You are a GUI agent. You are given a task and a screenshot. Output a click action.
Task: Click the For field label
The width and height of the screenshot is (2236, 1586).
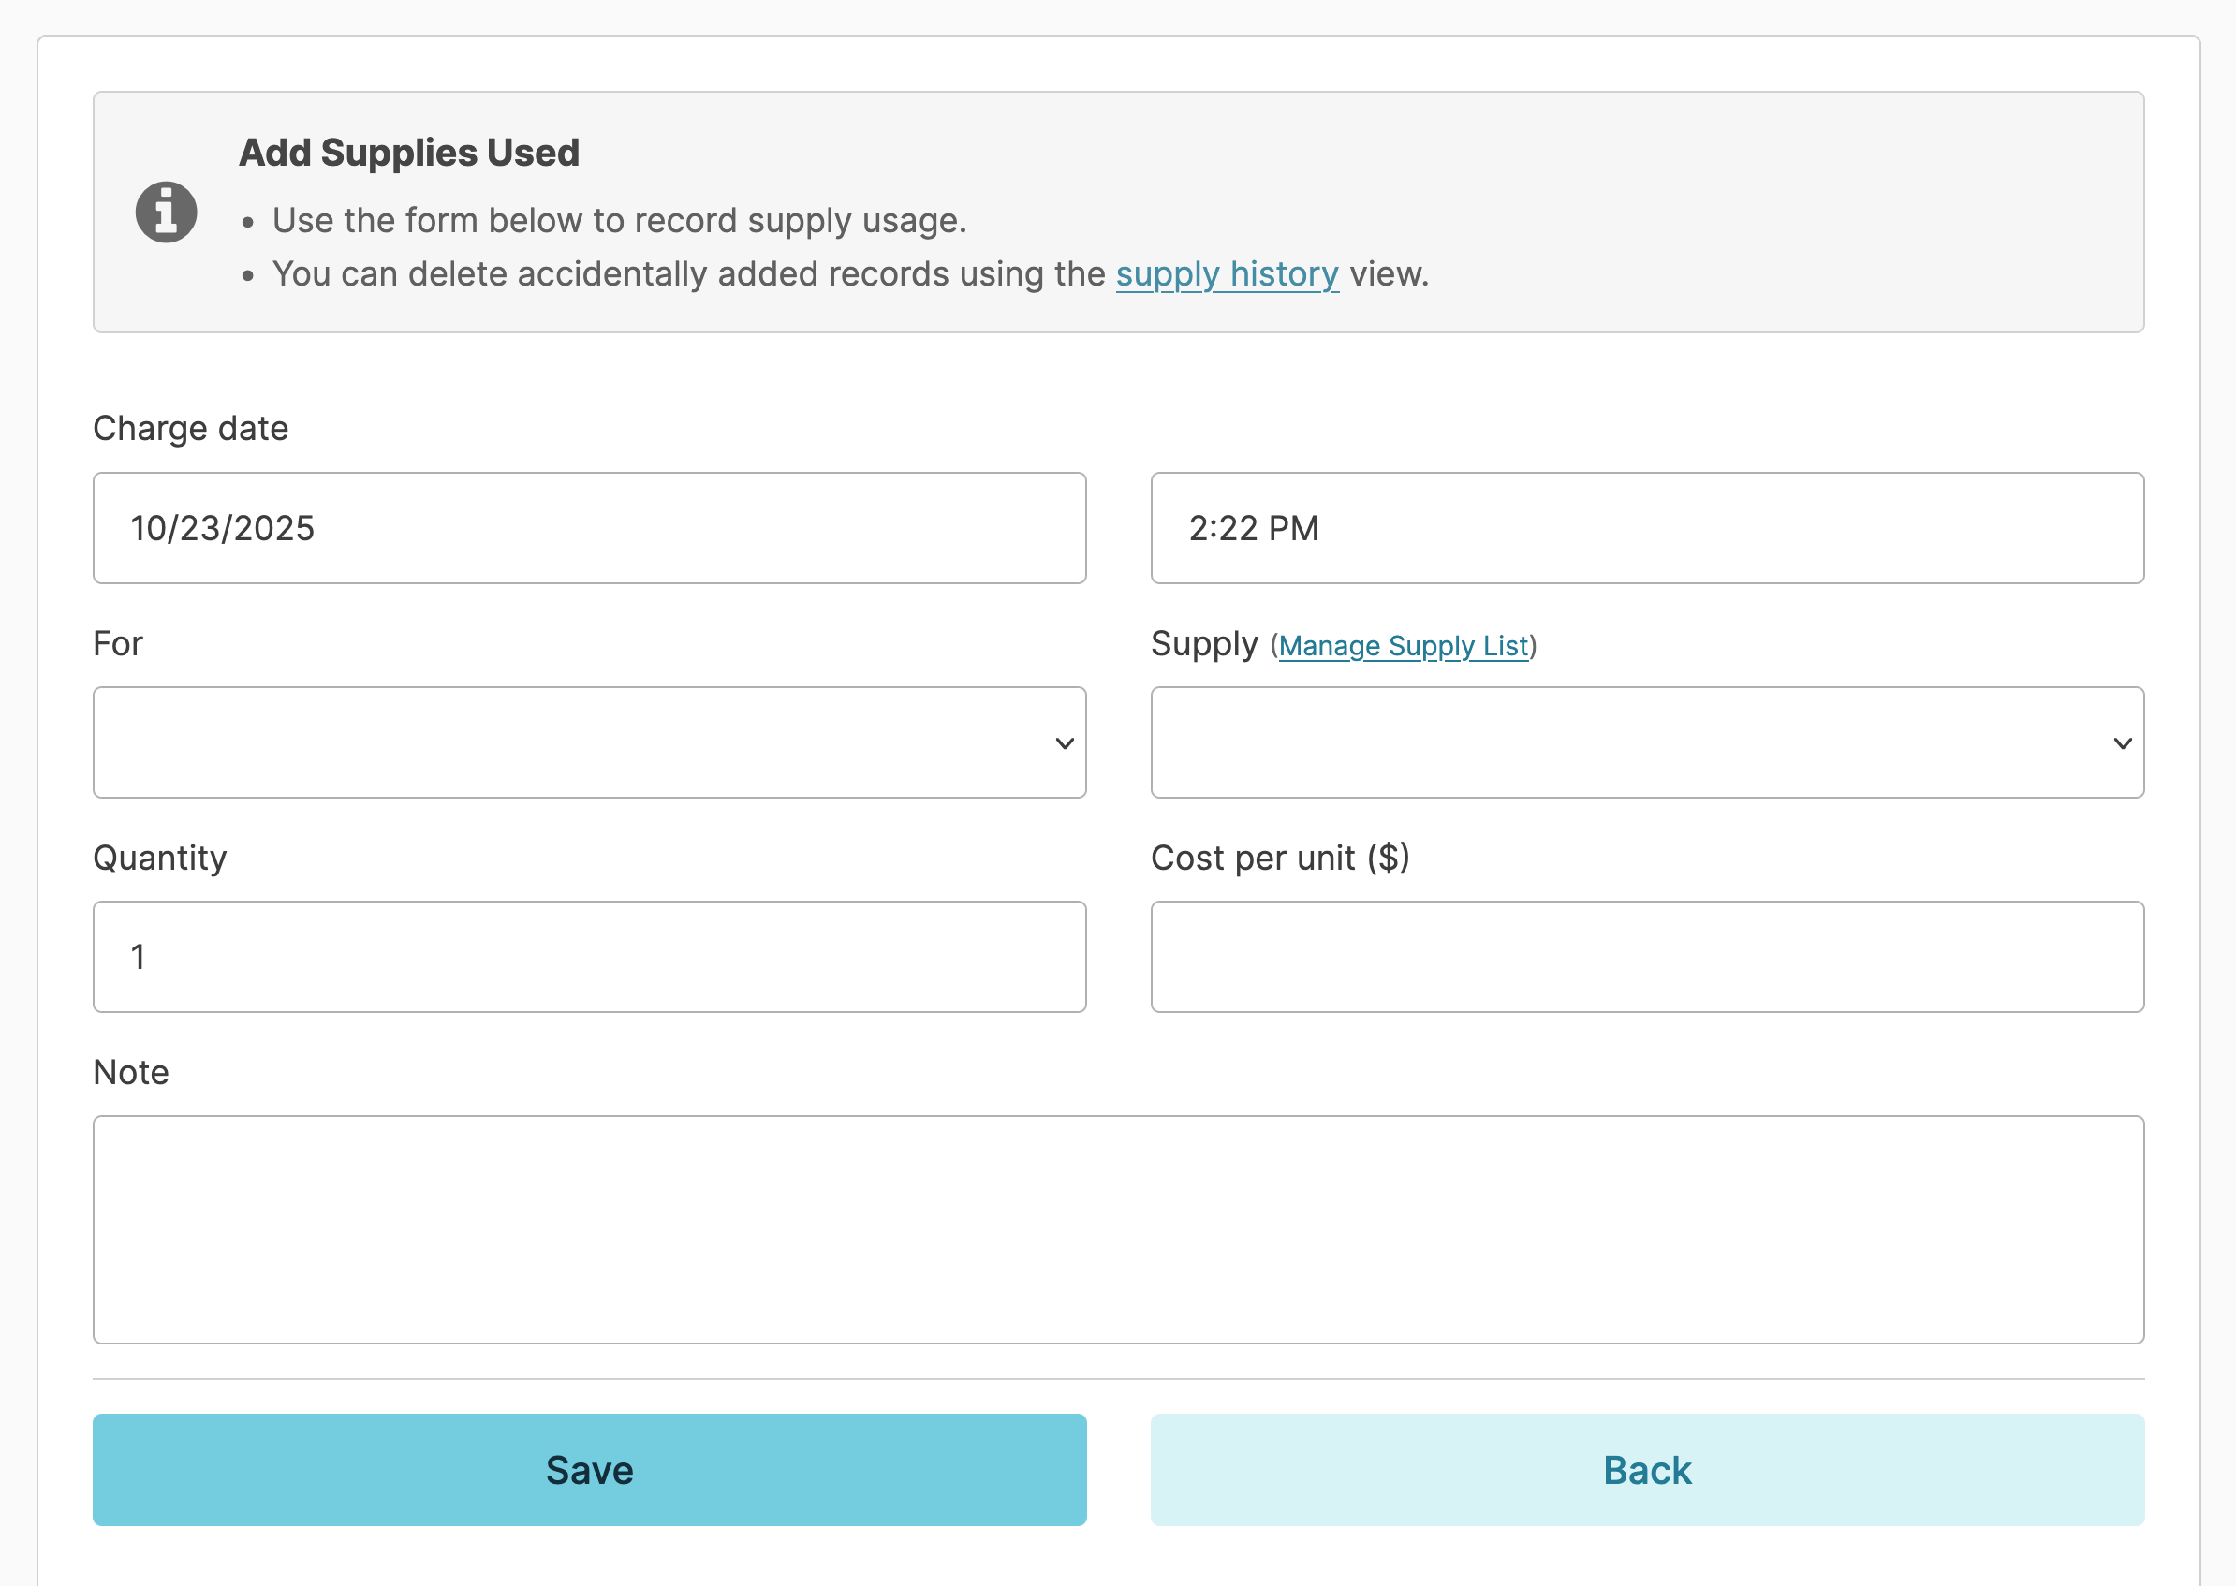coord(118,643)
